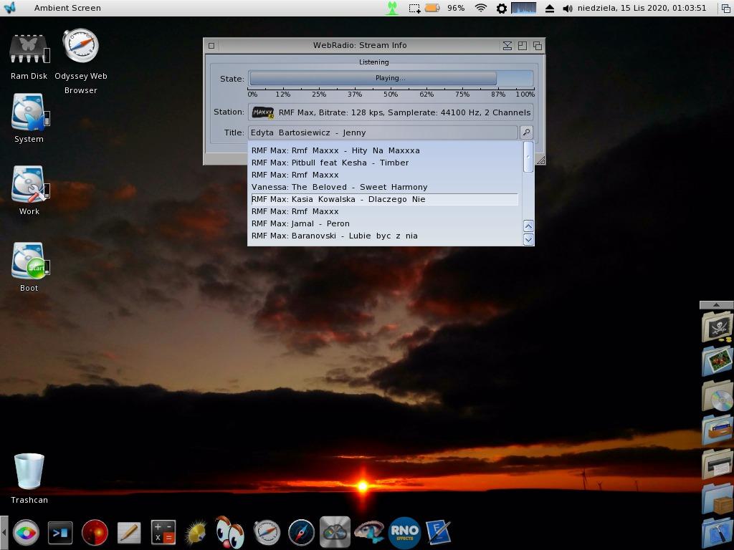Click the history list down arrow
Screen dimensions: 734x550
pos(528,239)
